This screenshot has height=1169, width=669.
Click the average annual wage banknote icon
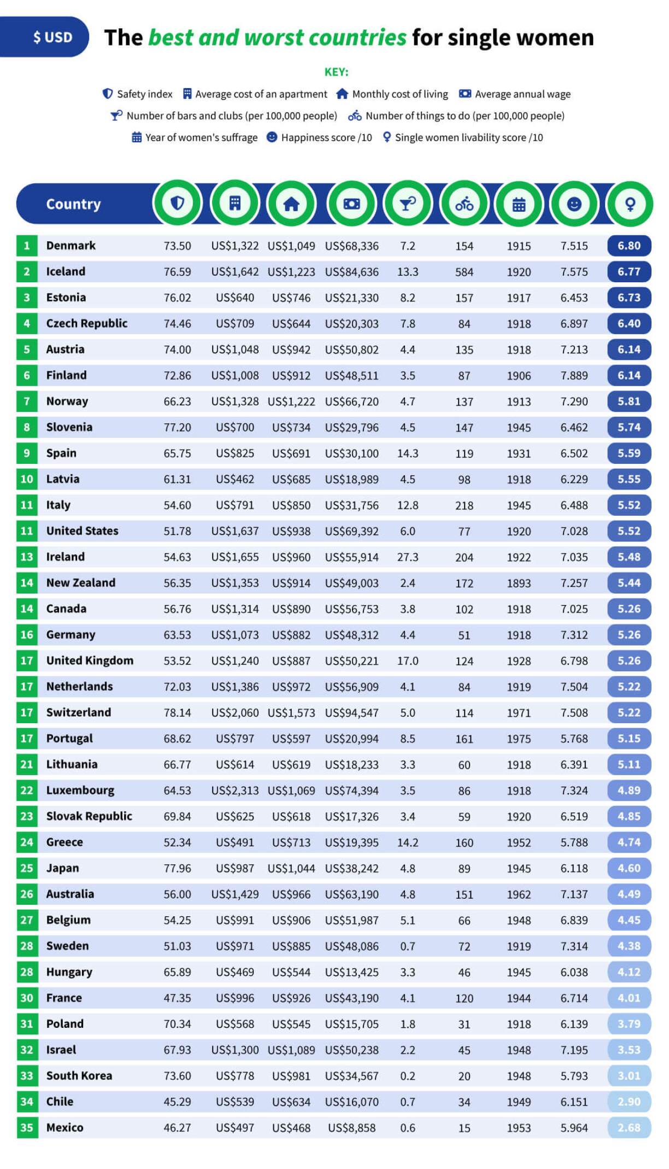point(351,204)
